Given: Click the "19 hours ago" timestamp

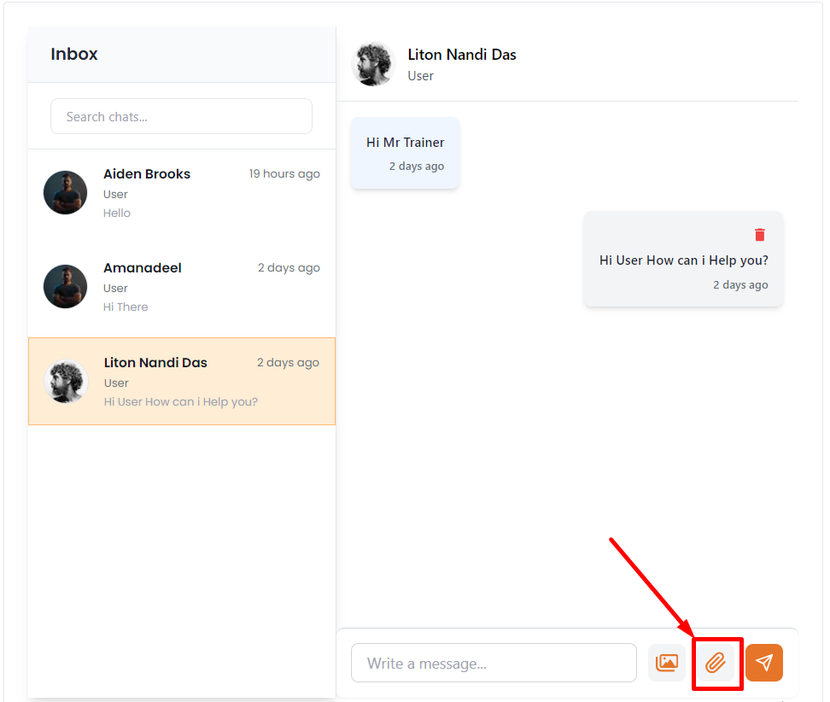Looking at the screenshot, I should 284,174.
